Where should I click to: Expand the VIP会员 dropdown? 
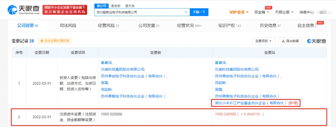click(239, 12)
